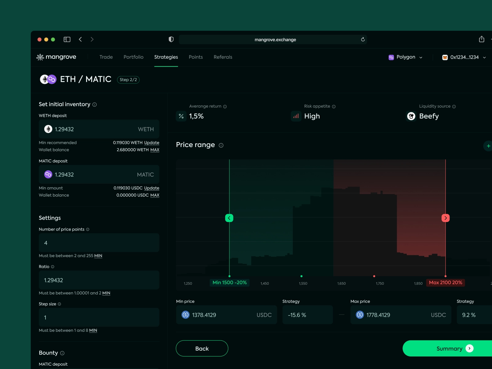Expand the 0x1234...1234 wallet dropdown

point(464,57)
